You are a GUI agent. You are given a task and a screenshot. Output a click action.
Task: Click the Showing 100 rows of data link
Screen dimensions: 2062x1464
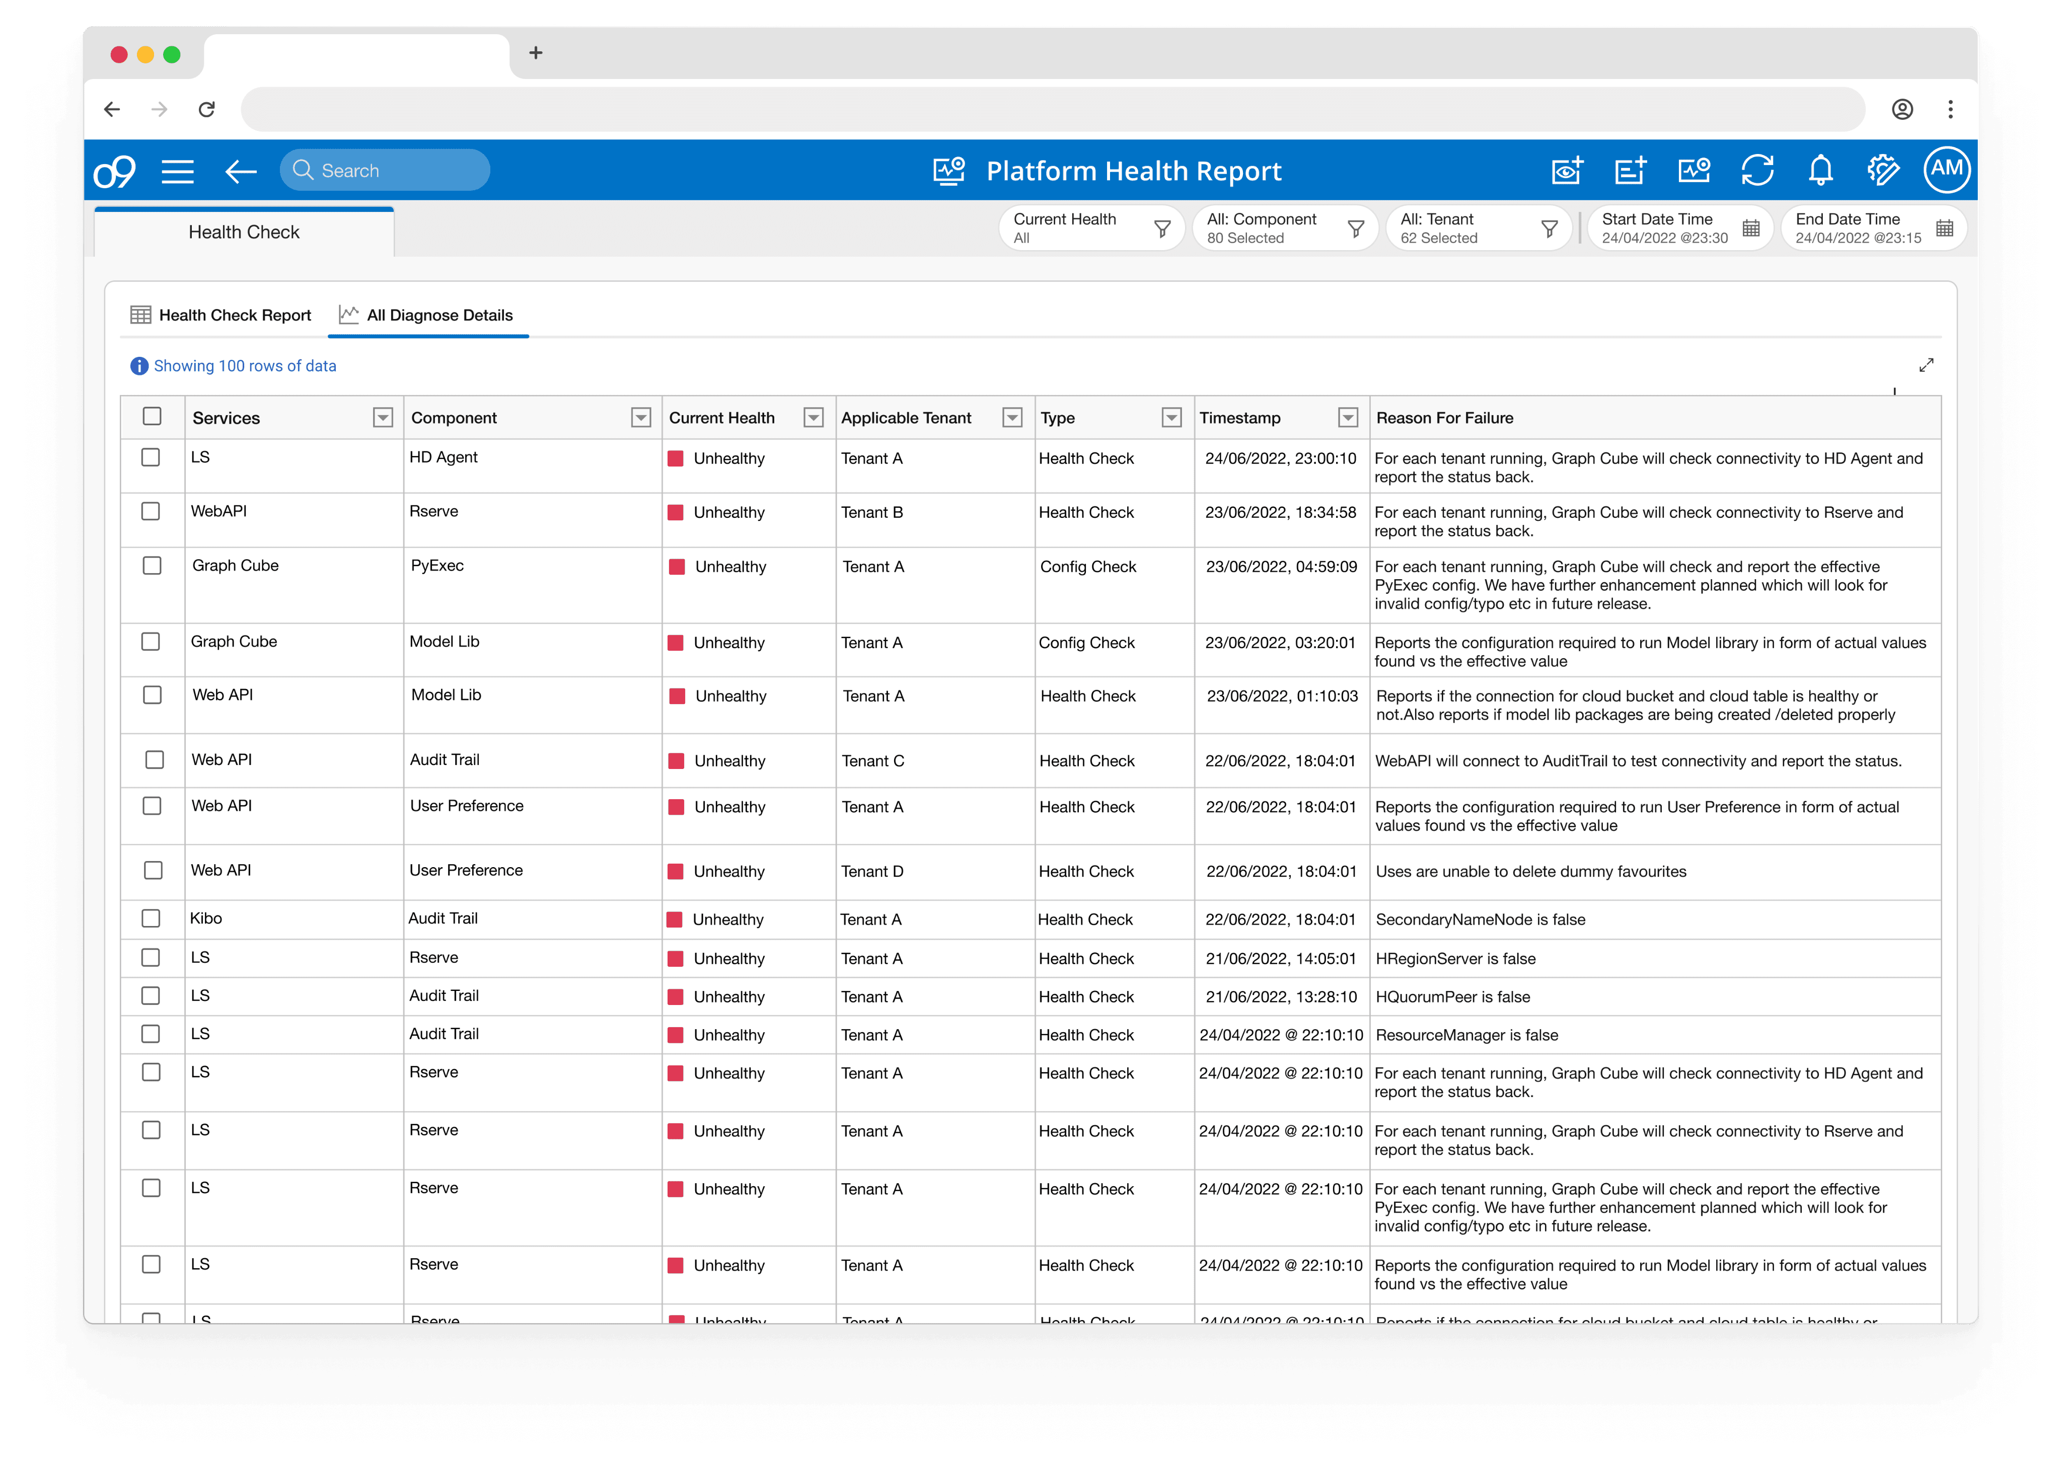tap(245, 366)
